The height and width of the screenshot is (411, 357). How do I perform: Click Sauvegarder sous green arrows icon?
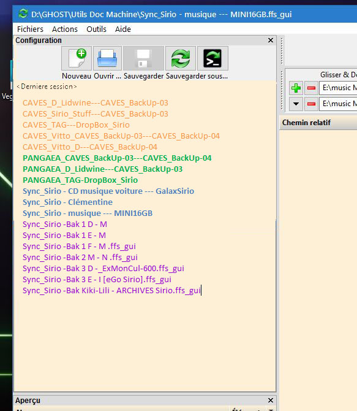tap(181, 58)
